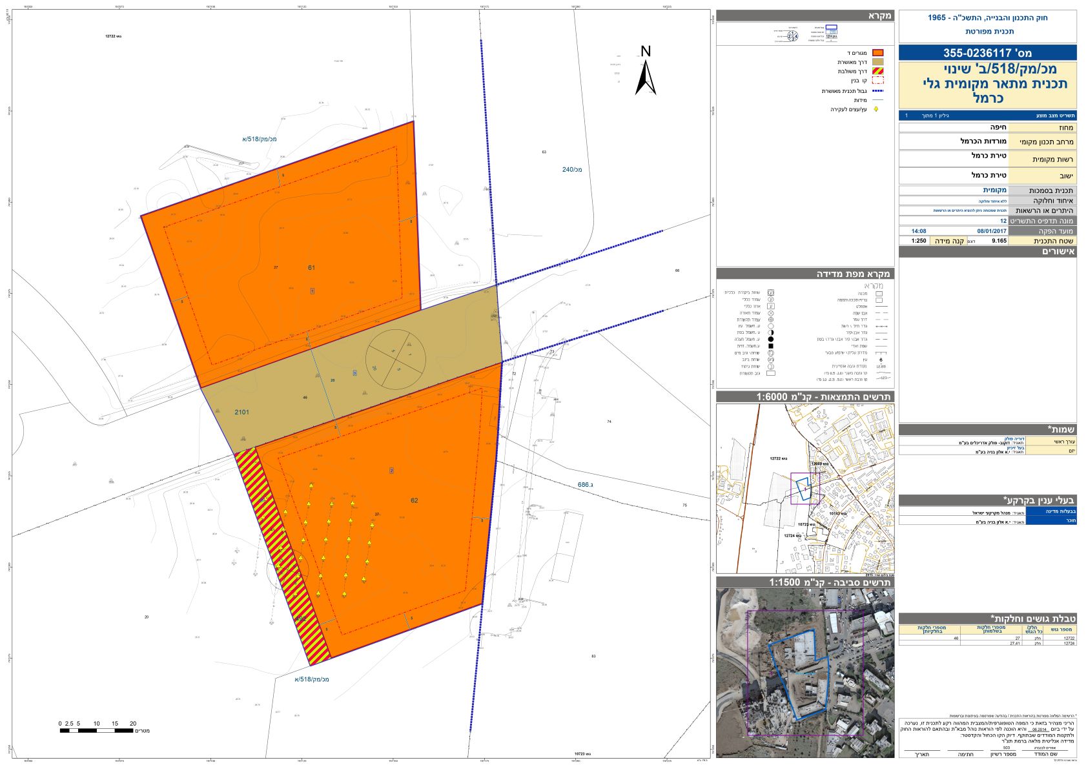1086x767 pixels.
Task: Click the red-yellow striped דרך משולבת swatch
Action: [x=877, y=71]
